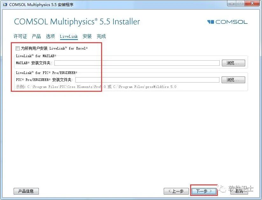This screenshot has width=262, height=200.
Task: Go back with 上一步 button
Action: [x=176, y=191]
